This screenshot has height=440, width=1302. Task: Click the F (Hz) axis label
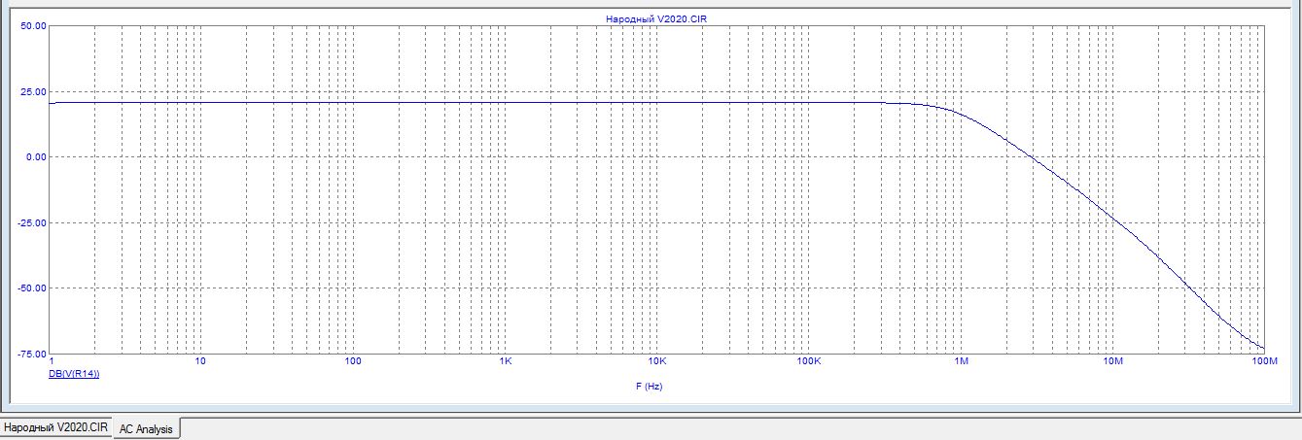pyautogui.click(x=649, y=387)
